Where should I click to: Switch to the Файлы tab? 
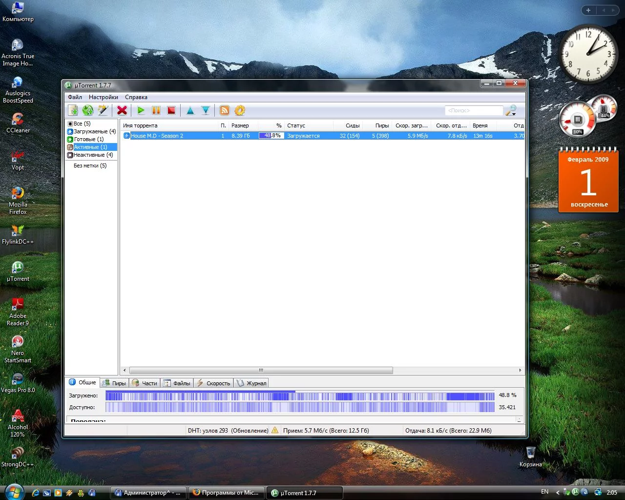click(177, 383)
